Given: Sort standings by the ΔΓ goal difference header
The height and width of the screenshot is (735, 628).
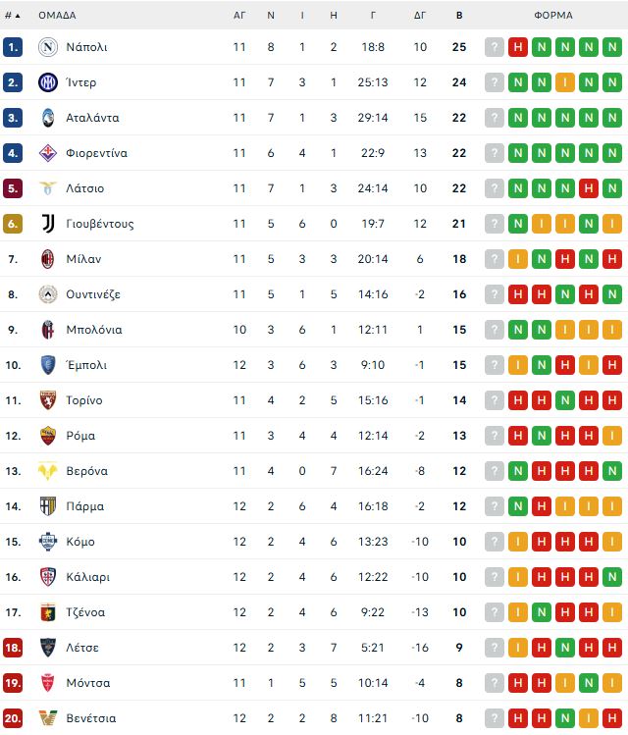Looking at the screenshot, I should 420,16.
